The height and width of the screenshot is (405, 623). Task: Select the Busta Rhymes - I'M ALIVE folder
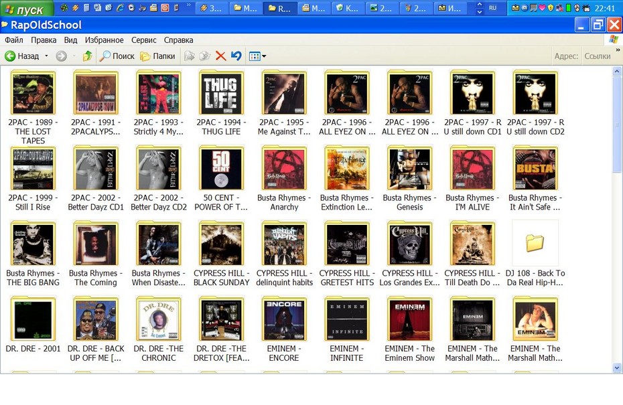point(472,178)
